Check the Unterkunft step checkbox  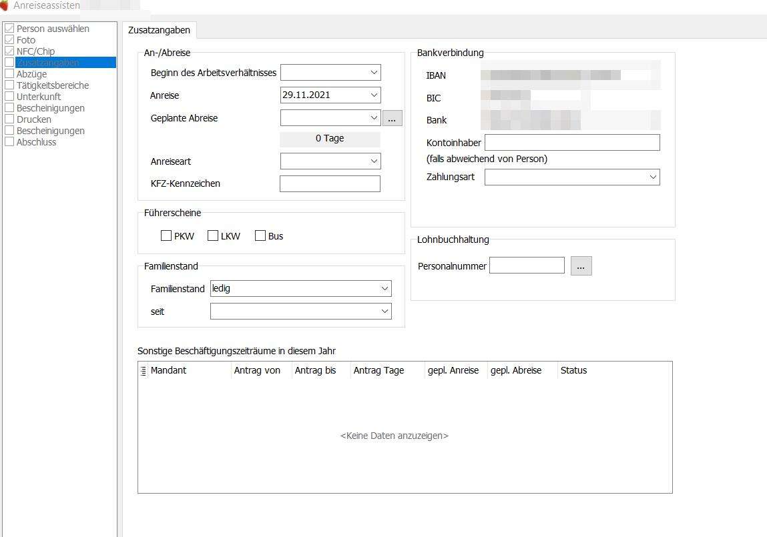click(x=9, y=96)
